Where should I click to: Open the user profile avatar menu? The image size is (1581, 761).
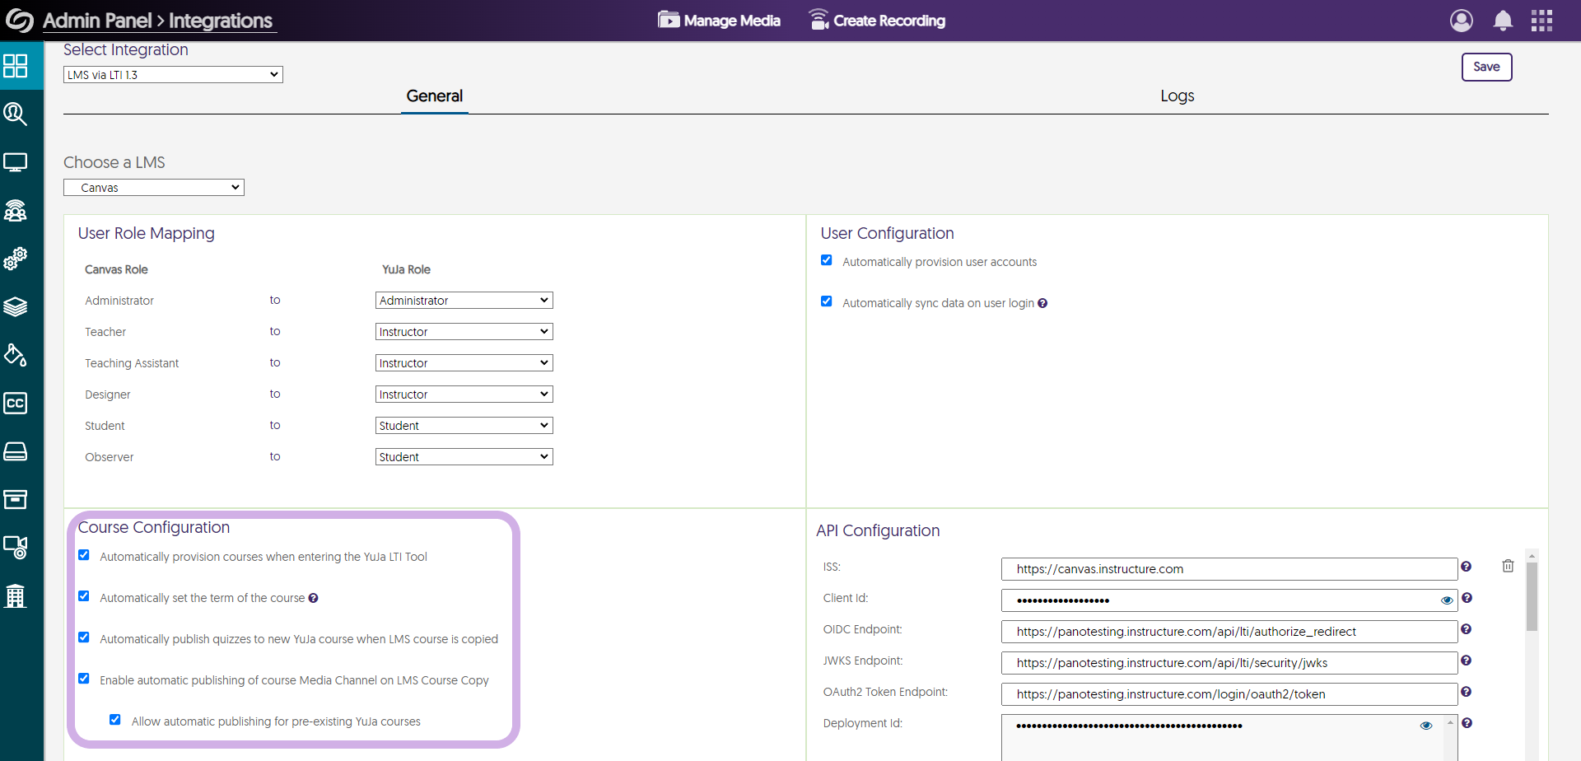coord(1462,21)
